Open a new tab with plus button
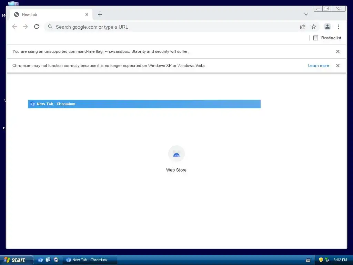This screenshot has width=353, height=265. [100, 14]
